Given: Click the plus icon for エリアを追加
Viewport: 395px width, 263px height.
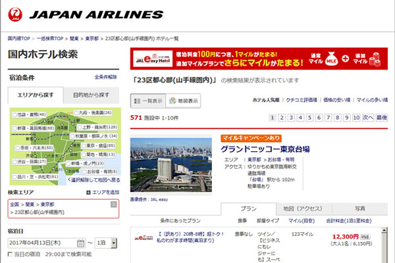Looking at the screenshot, I should [88, 193].
